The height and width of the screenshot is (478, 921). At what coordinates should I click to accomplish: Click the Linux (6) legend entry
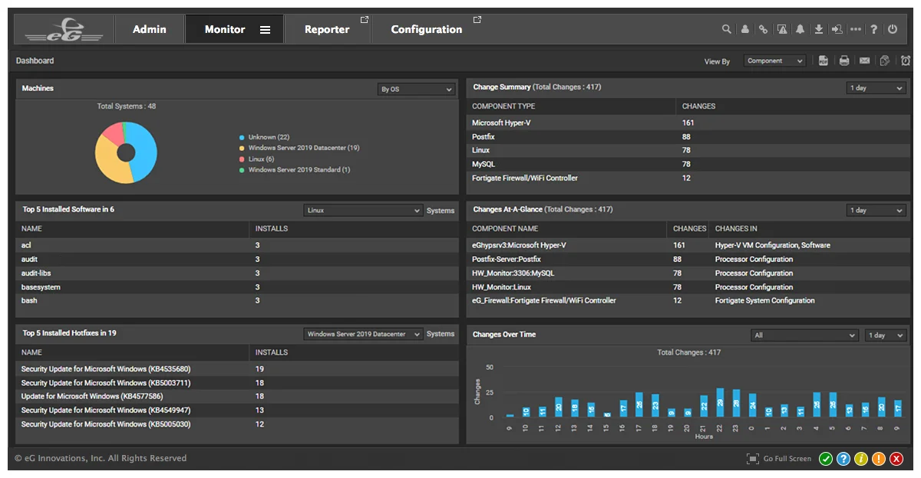(x=257, y=159)
